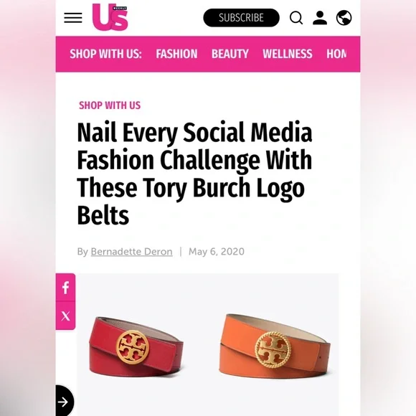Viewport: 416px width, 416px height.
Task: Click the Shop With Us navigation label
Action: [105, 54]
